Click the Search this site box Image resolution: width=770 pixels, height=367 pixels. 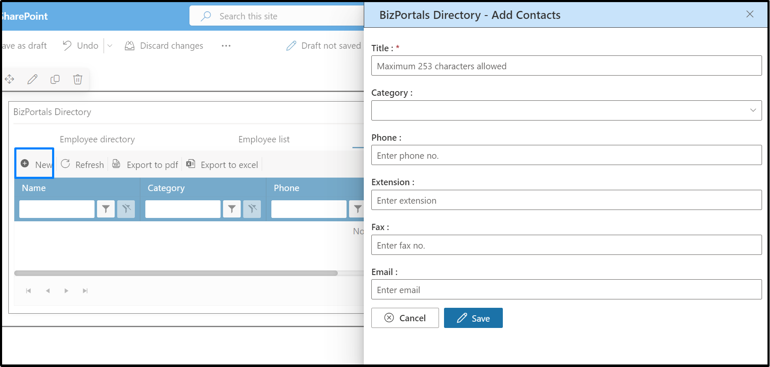pos(277,16)
